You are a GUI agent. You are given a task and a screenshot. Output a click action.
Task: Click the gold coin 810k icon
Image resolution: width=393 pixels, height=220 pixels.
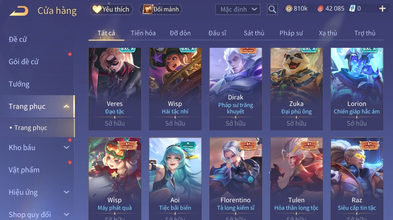289,9
